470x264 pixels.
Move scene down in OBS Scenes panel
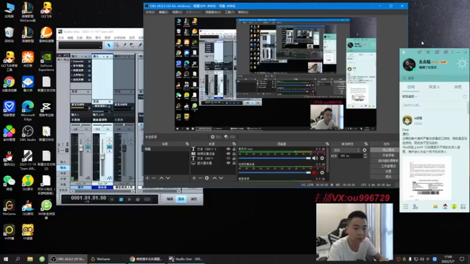[x=168, y=178]
